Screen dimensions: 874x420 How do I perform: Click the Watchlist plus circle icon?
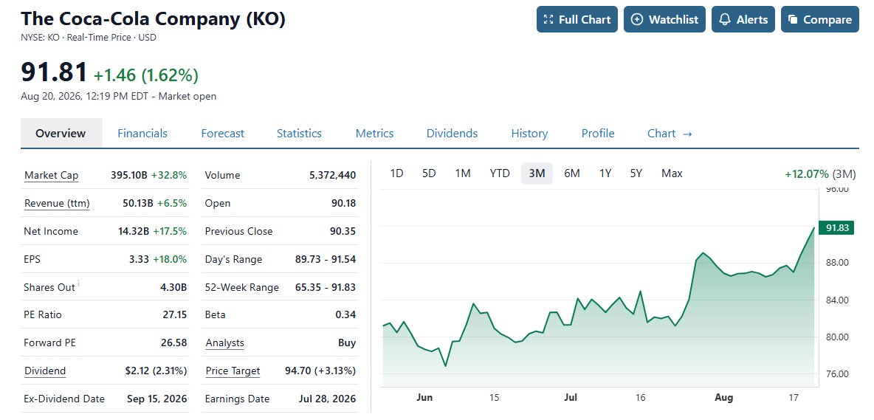tap(637, 19)
